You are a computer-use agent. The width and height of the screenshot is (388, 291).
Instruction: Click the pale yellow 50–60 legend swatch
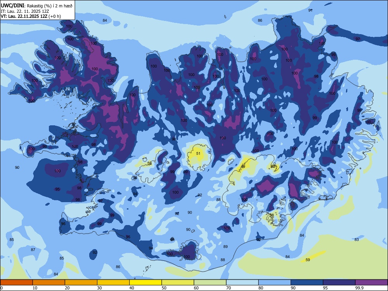pos(178,282)
